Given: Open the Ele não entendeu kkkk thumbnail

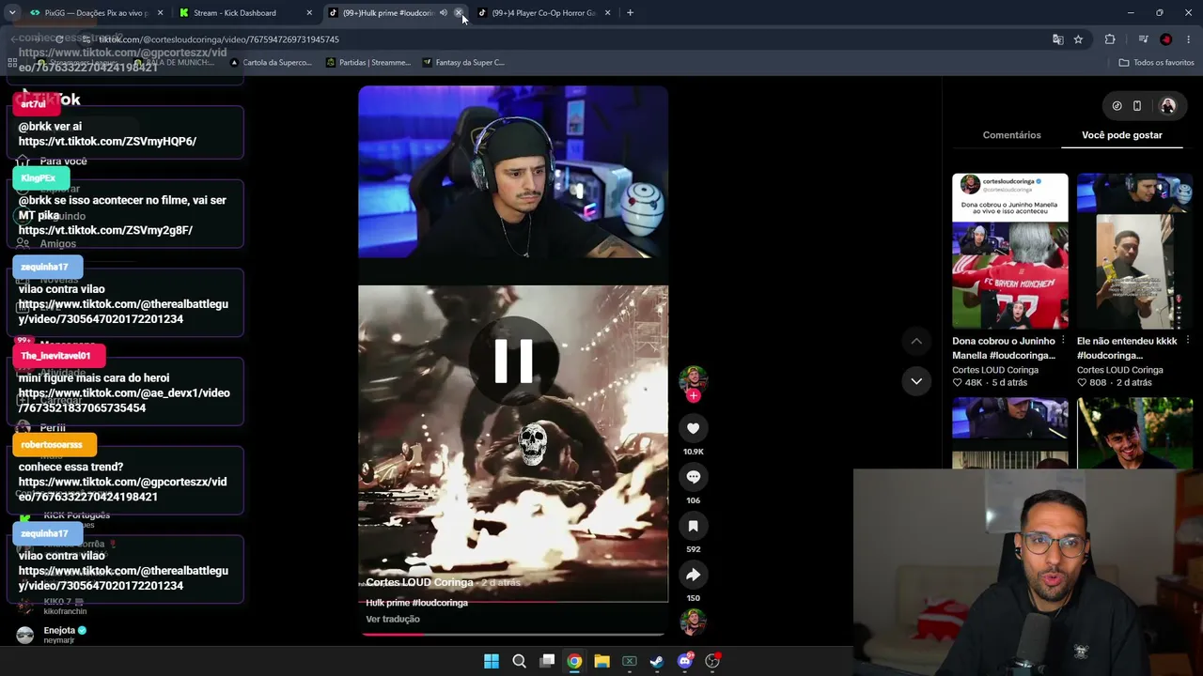Looking at the screenshot, I should tap(1134, 251).
